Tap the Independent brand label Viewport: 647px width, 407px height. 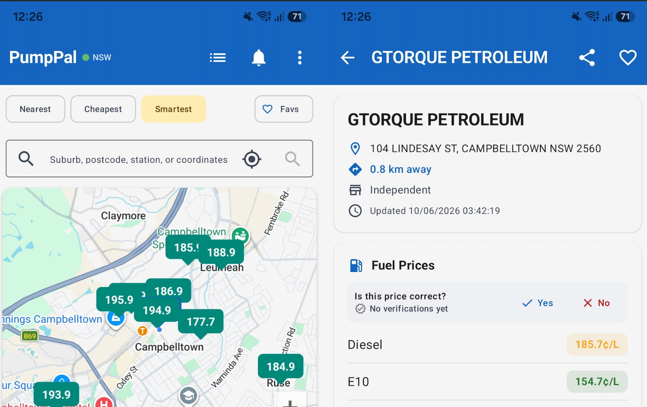pos(400,190)
